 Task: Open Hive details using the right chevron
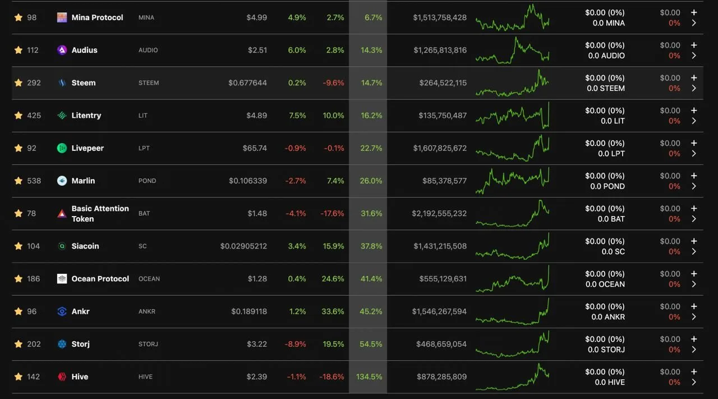pos(694,382)
